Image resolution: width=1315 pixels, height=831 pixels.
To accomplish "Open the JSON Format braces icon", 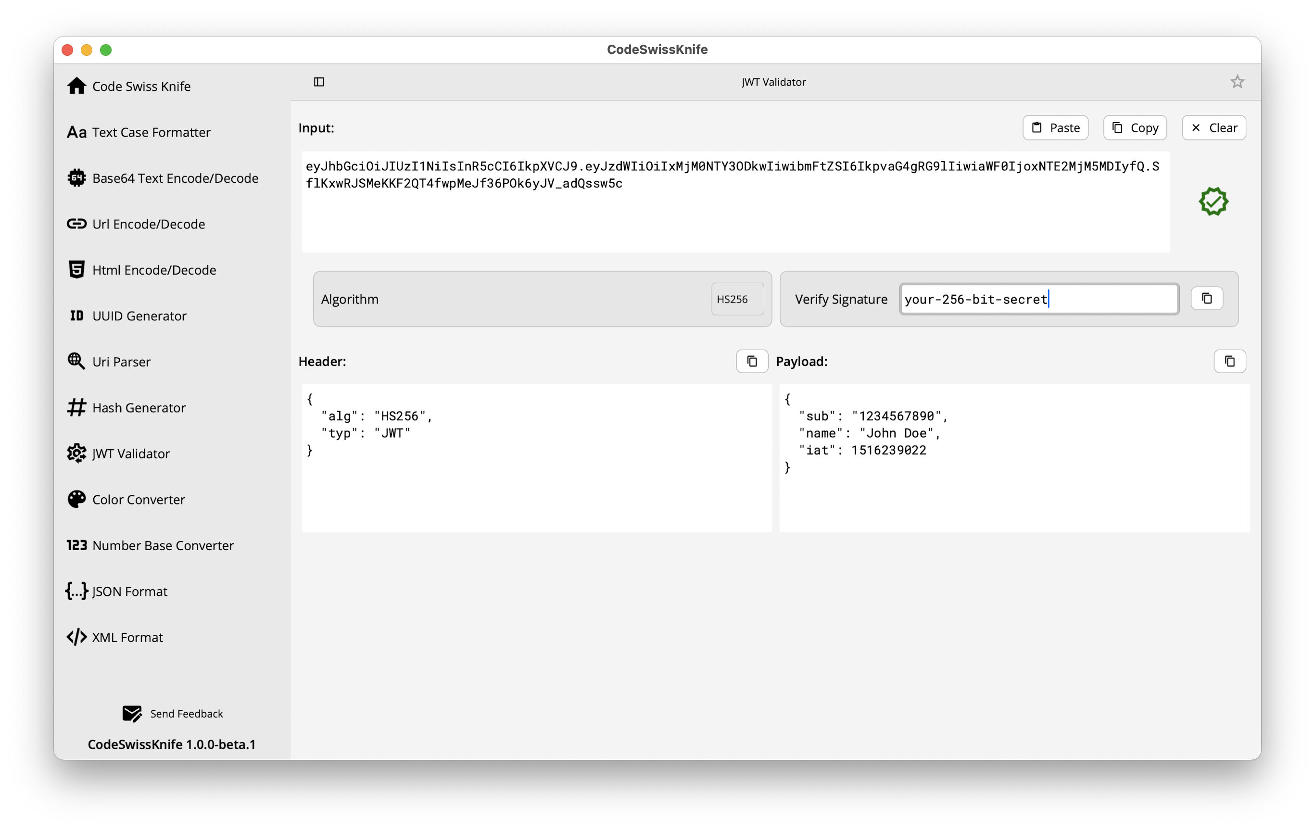I will [76, 591].
